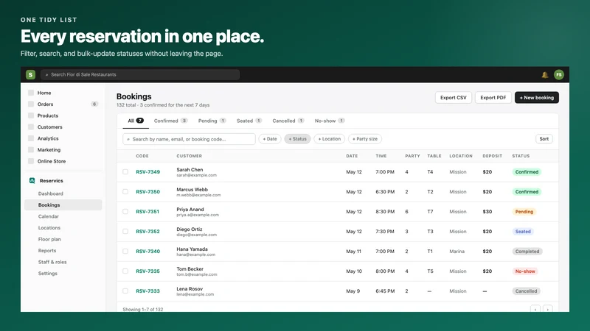Click the Analytics icon in the sidebar
This screenshot has width=590, height=331.
coord(31,138)
